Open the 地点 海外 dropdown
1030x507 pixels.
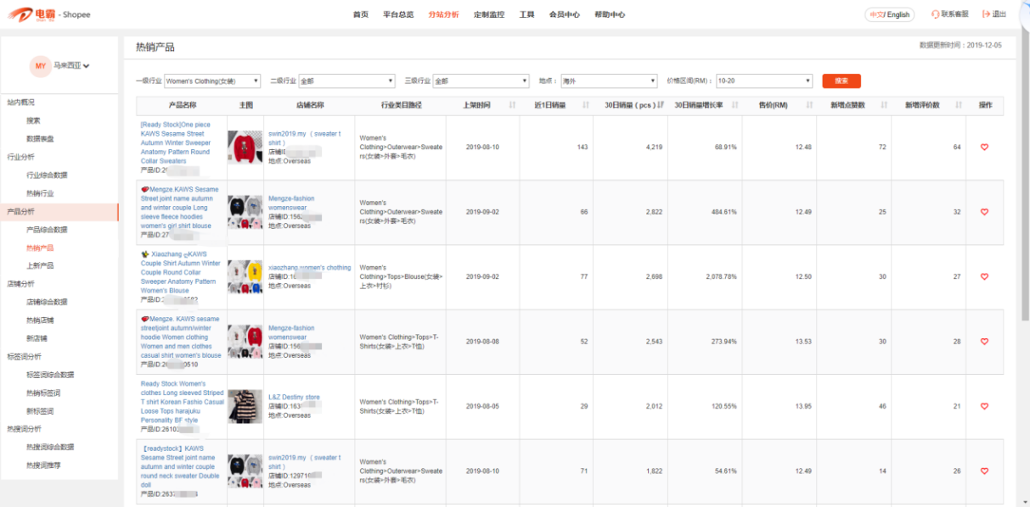tap(608, 81)
